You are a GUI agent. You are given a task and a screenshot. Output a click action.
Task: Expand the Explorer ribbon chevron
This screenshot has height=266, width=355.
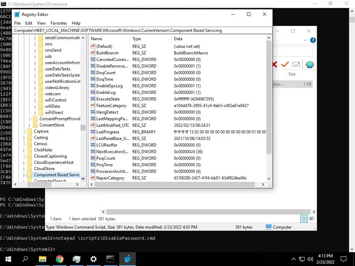tap(305, 40)
